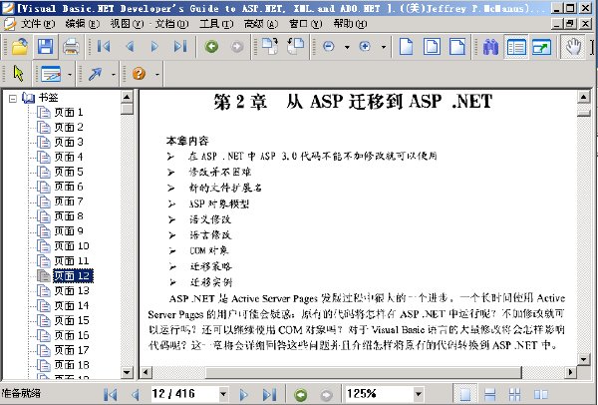The image size is (598, 405).
Task: Rotate page clockwise icon
Action: [270, 47]
